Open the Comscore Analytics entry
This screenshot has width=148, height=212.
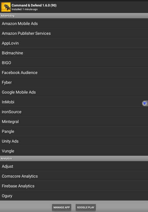click(x=74, y=176)
